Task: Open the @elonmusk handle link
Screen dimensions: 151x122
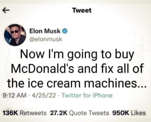Action: [x=46, y=39]
